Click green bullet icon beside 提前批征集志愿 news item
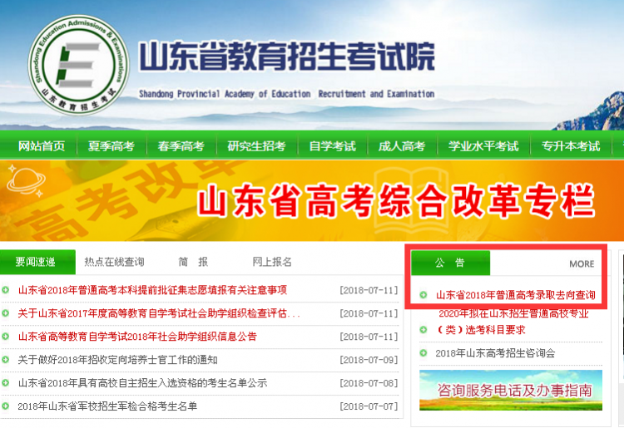Image resolution: width=624 pixels, height=428 pixels. pyautogui.click(x=6, y=290)
